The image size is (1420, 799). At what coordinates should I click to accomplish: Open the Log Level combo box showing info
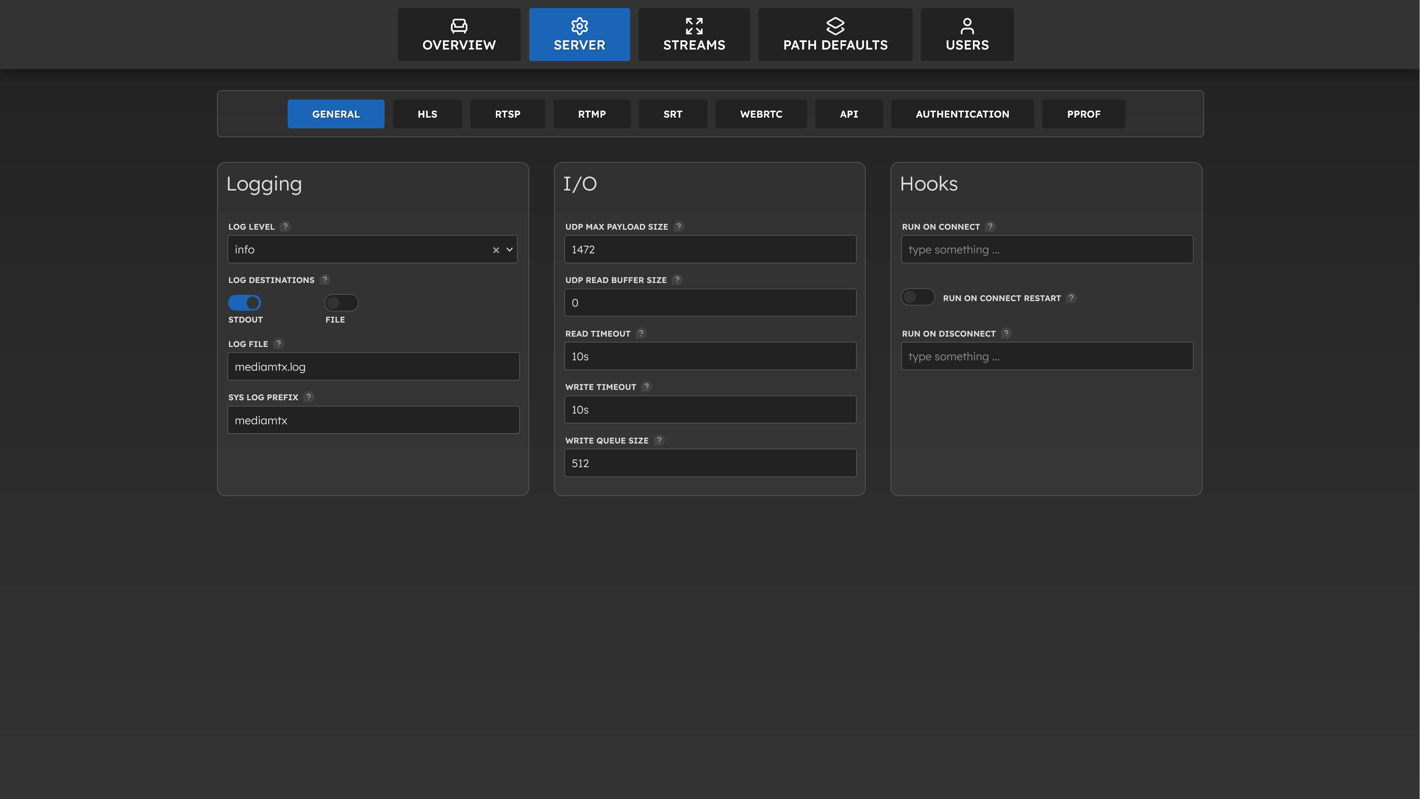[358, 250]
